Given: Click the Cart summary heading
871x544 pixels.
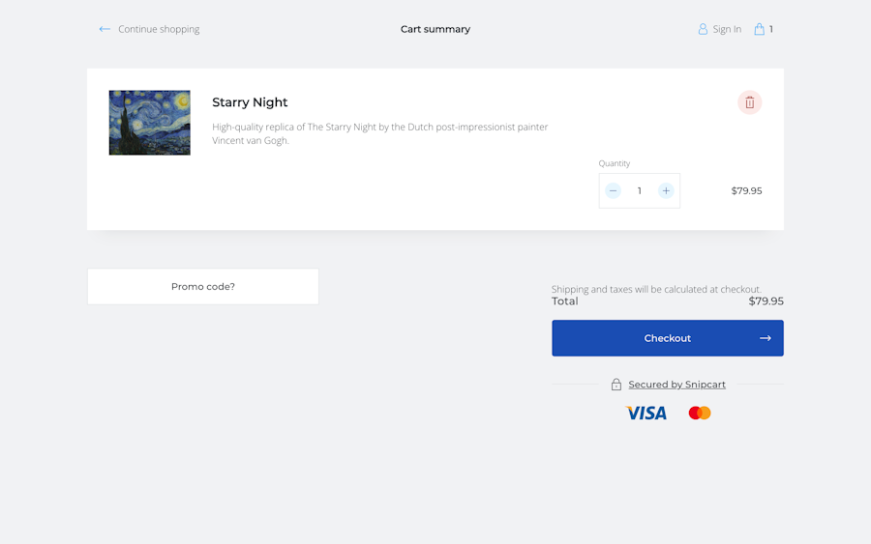Looking at the screenshot, I should click(x=435, y=29).
